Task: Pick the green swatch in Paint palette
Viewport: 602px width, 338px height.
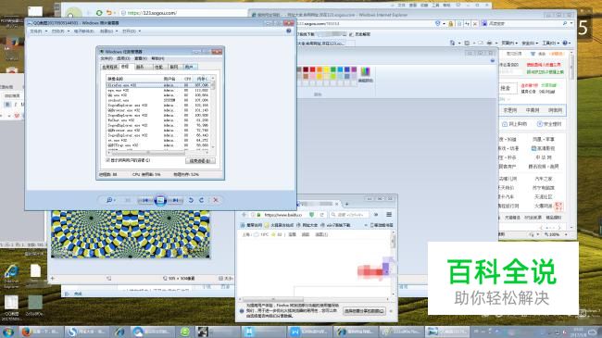Action: tap(333, 69)
